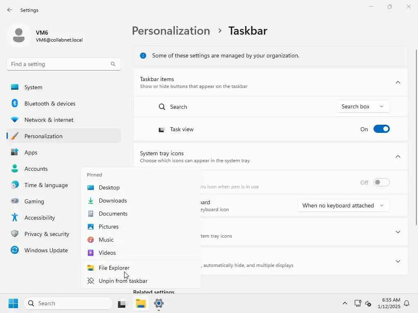The image size is (418, 313).
Task: Click the Settings gear taskbar icon
Action: (x=159, y=303)
